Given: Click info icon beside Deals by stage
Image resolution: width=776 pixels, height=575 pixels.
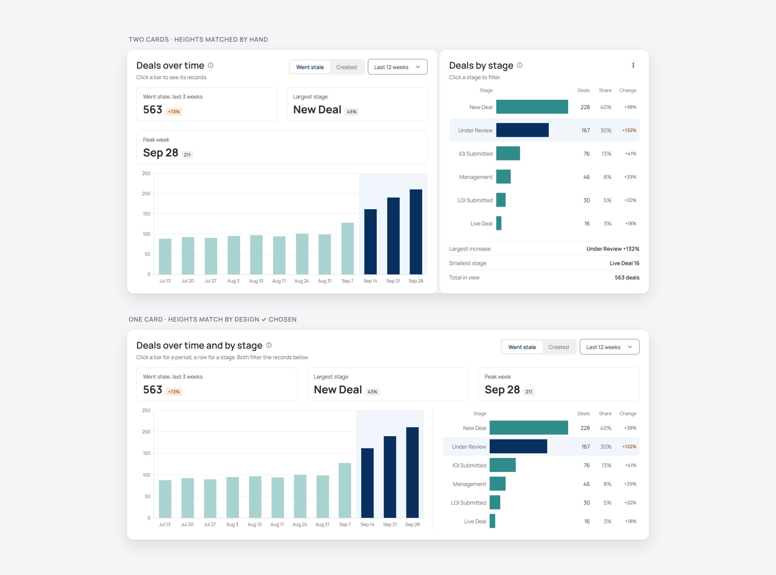Looking at the screenshot, I should click(x=520, y=65).
